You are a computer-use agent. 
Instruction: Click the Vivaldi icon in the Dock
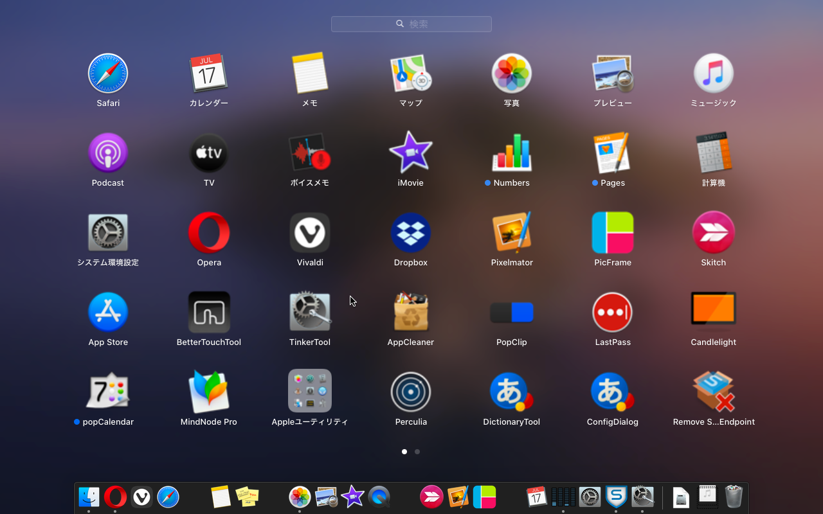141,497
